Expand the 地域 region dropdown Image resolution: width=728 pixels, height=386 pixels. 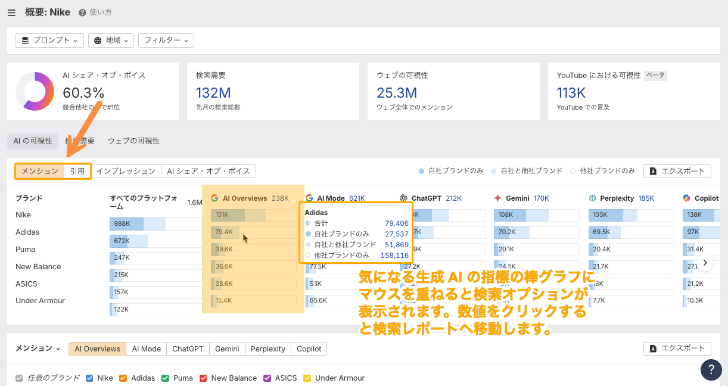point(111,41)
